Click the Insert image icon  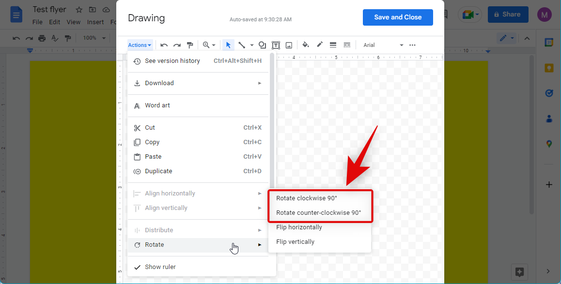point(289,45)
